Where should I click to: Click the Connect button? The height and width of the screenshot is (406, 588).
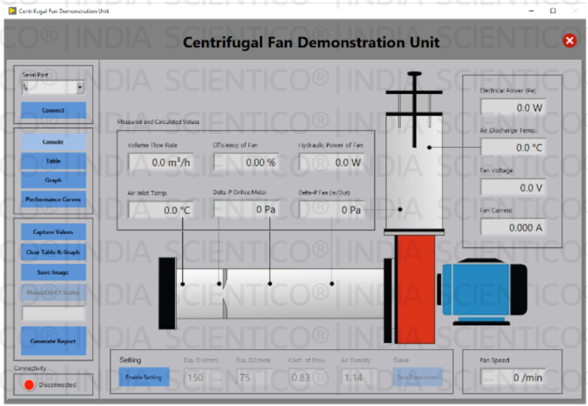click(53, 110)
